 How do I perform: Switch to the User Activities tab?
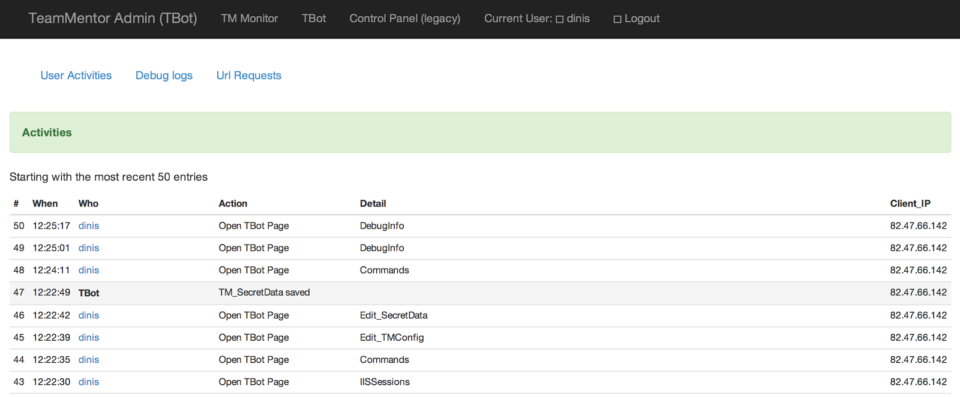pyautogui.click(x=76, y=76)
